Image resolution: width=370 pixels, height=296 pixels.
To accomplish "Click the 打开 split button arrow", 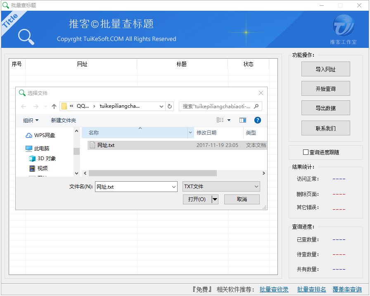I will pyautogui.click(x=215, y=199).
